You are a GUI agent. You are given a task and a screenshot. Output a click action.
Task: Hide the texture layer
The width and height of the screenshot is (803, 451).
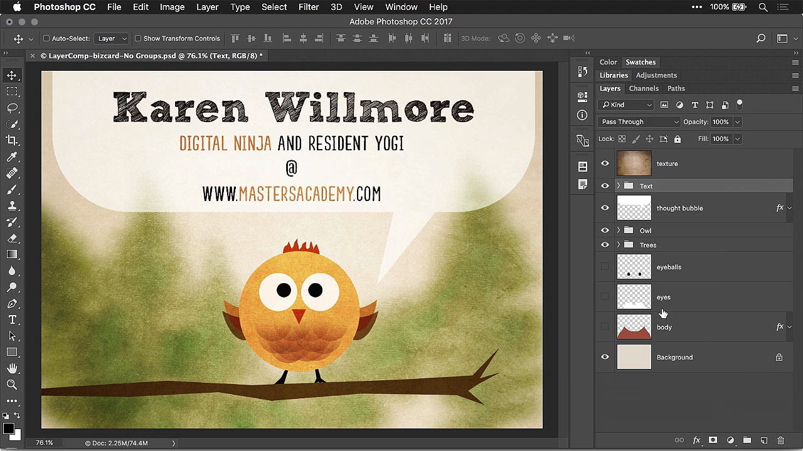pyautogui.click(x=605, y=163)
